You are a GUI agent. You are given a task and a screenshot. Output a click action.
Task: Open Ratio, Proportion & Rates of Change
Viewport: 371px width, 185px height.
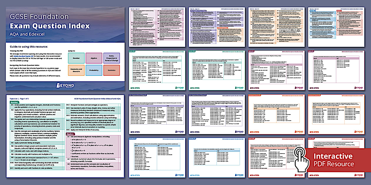pos(111,58)
